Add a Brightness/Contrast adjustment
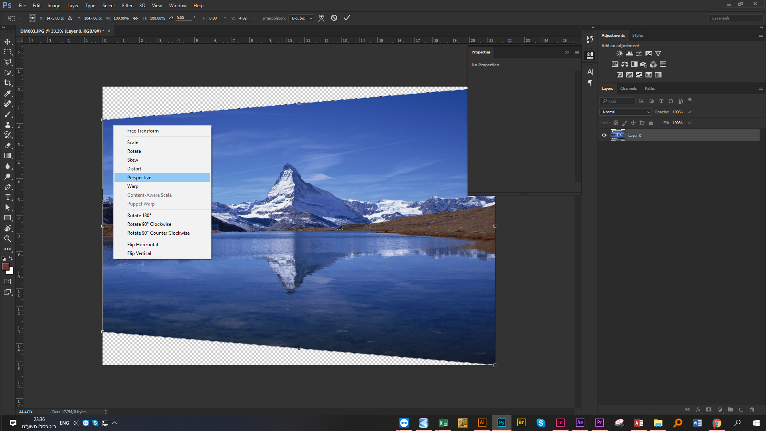 point(620,53)
